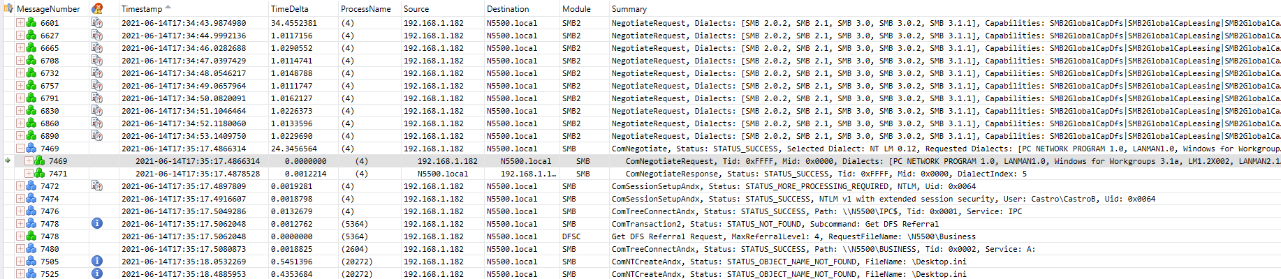Click the green message icon of row 7471
Viewport: 1281px width, 279px height.
tap(39, 174)
